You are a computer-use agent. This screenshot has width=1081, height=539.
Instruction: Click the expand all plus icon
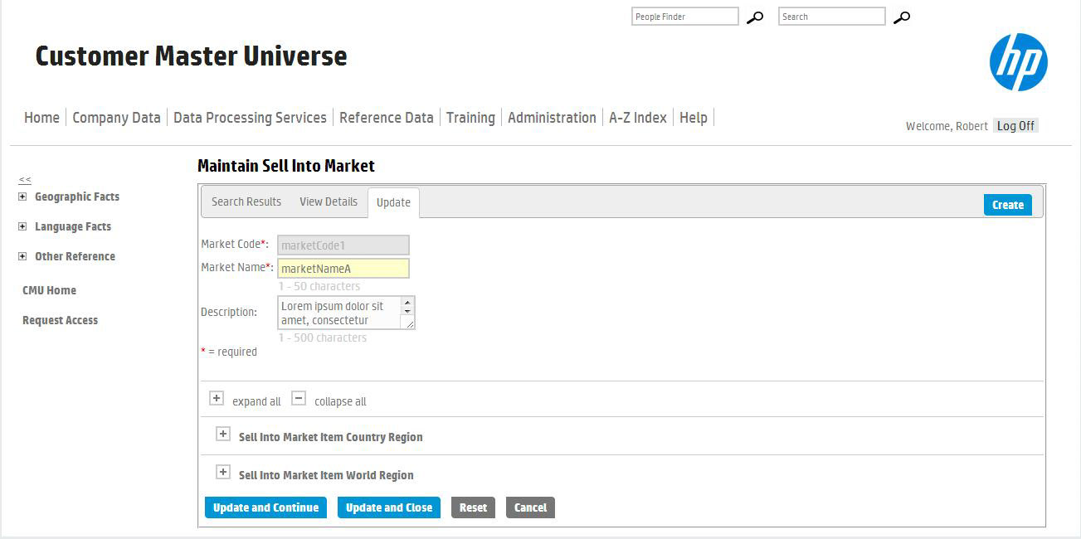point(217,398)
